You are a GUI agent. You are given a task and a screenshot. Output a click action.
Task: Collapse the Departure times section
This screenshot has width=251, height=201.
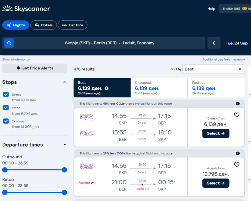click(65, 145)
